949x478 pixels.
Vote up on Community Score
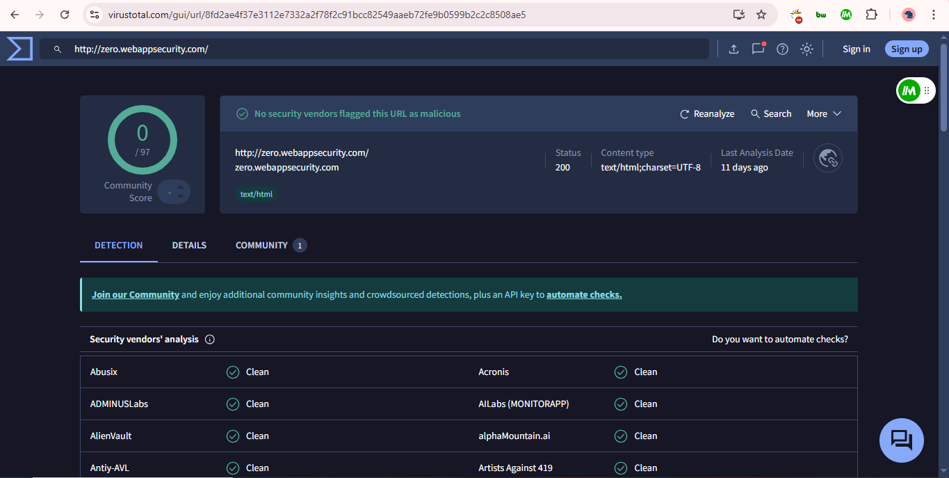[x=181, y=186]
